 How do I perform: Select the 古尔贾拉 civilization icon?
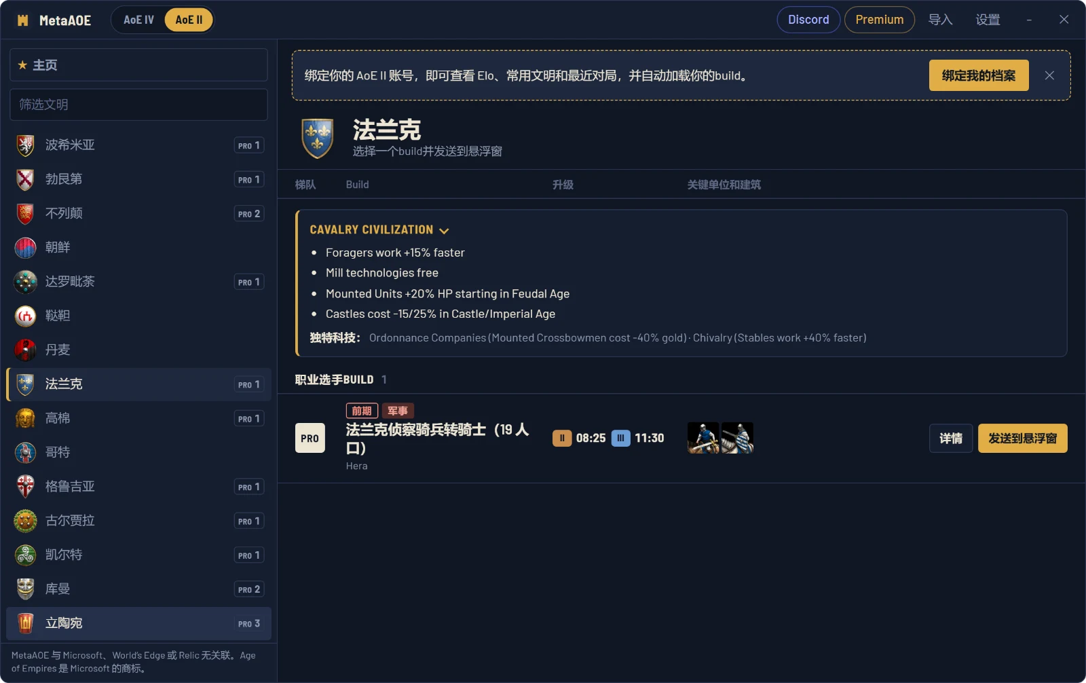tap(26, 521)
